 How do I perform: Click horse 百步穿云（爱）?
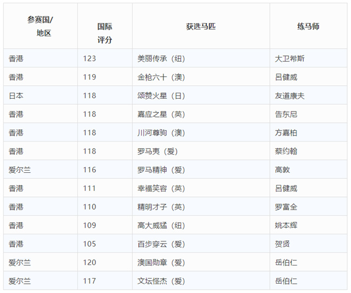pyautogui.click(x=161, y=244)
